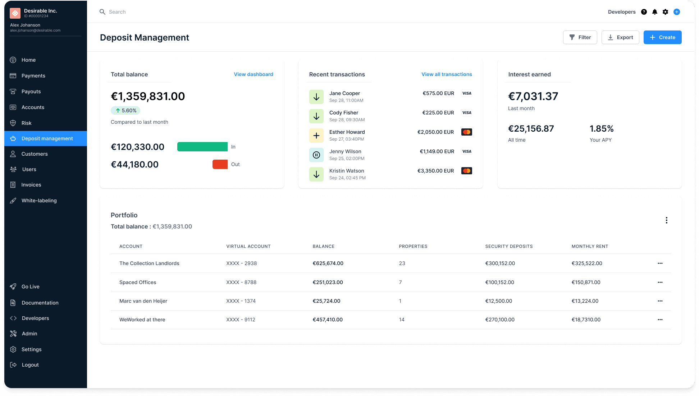This screenshot has width=699, height=396.
Task: Click the settings gear in top bar
Action: [x=666, y=12]
